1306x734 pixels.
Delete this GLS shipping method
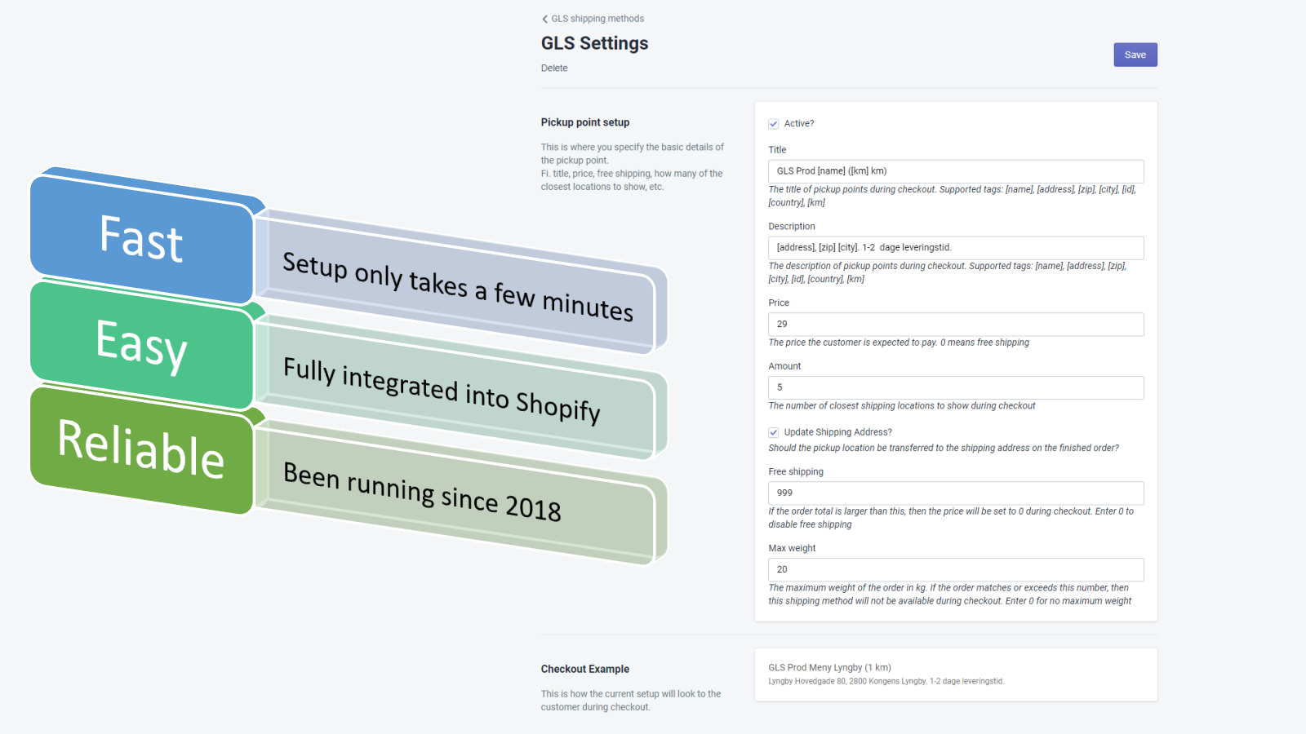[554, 69]
